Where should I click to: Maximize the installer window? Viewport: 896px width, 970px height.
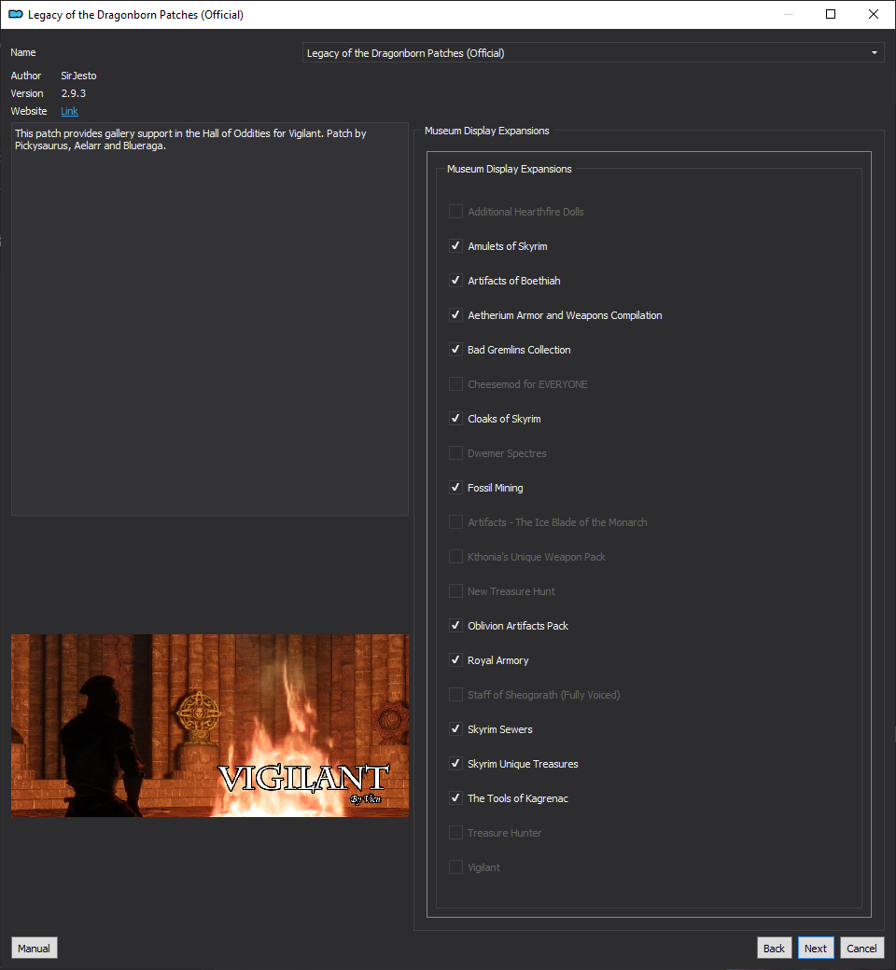tap(831, 14)
